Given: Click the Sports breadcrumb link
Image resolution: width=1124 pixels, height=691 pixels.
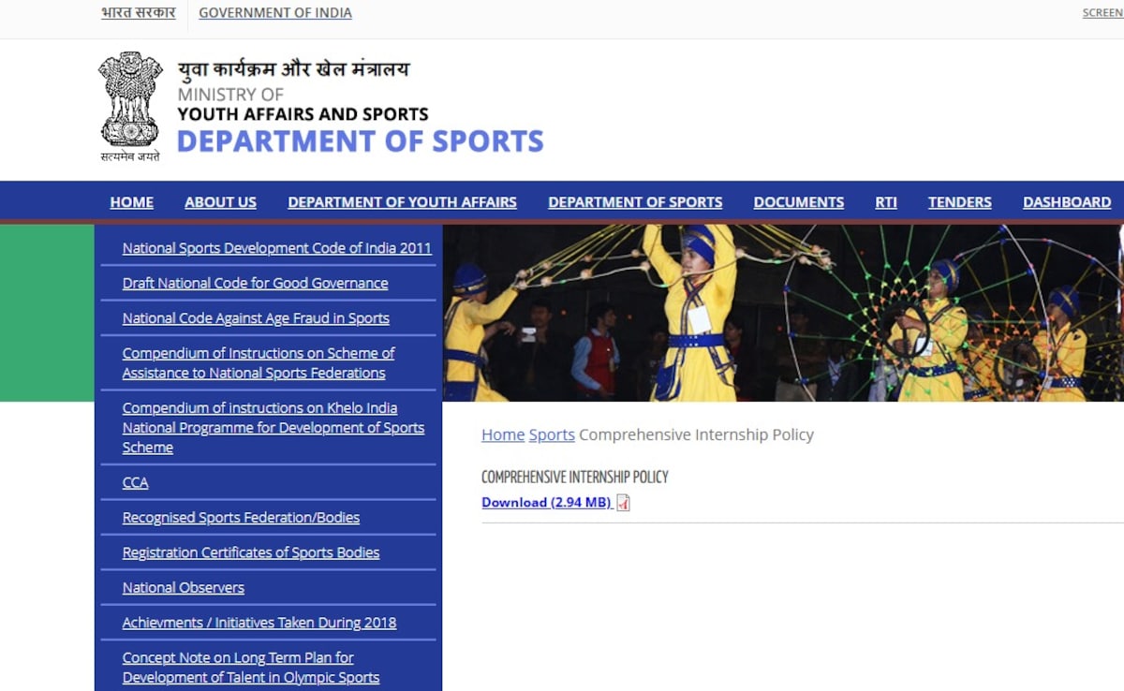Looking at the screenshot, I should click(x=552, y=434).
